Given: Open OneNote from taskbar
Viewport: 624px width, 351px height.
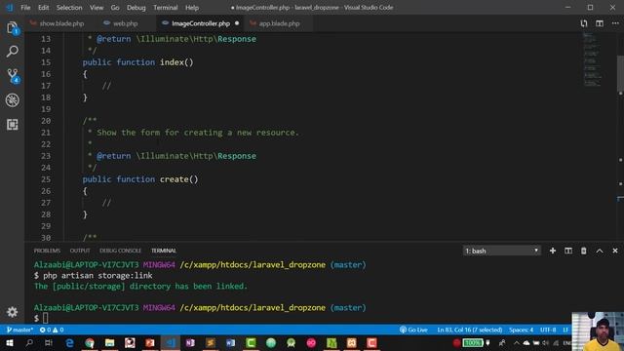Looking at the screenshot, I should [x=190, y=342].
